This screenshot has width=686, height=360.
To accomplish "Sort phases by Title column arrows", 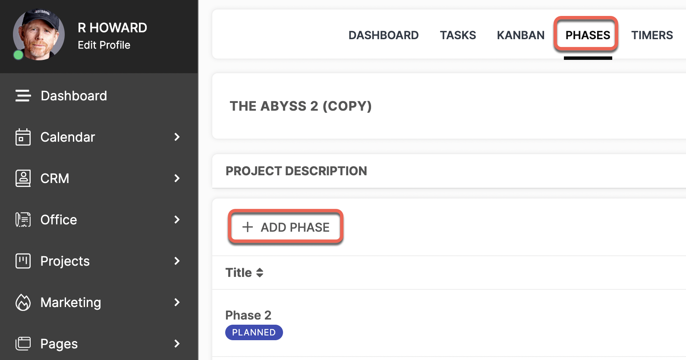I will pyautogui.click(x=260, y=273).
